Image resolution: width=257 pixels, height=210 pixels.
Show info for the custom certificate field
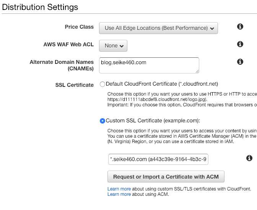tap(249, 158)
